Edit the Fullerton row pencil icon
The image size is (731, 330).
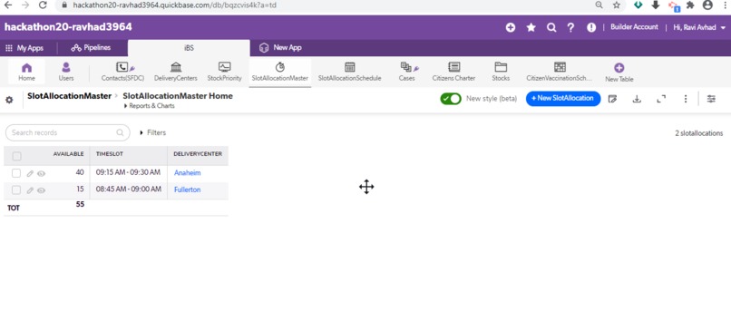point(30,190)
